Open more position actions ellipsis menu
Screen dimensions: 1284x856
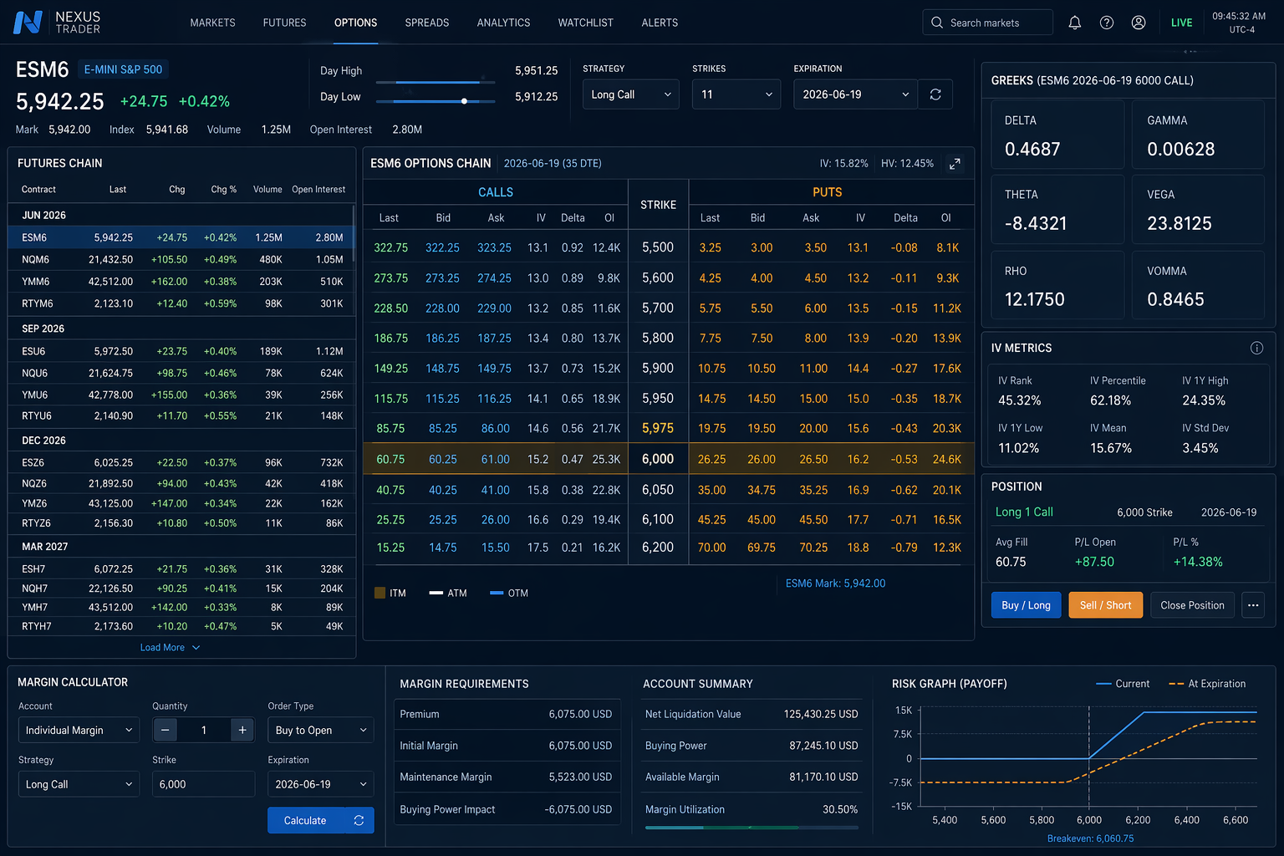click(1253, 605)
